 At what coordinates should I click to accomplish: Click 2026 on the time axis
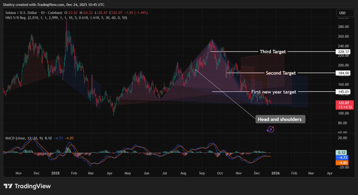(x=275, y=173)
